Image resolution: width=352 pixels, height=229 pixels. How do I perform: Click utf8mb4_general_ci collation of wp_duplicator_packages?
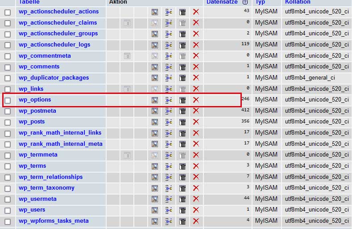310,78
